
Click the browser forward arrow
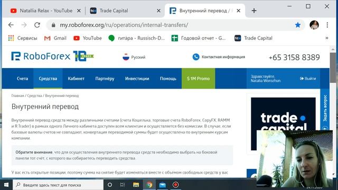click(24, 25)
